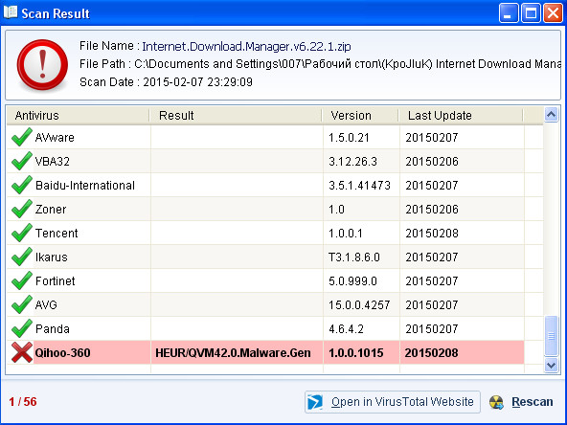Select the Baidu-International name
This screenshot has height=425, width=567.
[85, 185]
